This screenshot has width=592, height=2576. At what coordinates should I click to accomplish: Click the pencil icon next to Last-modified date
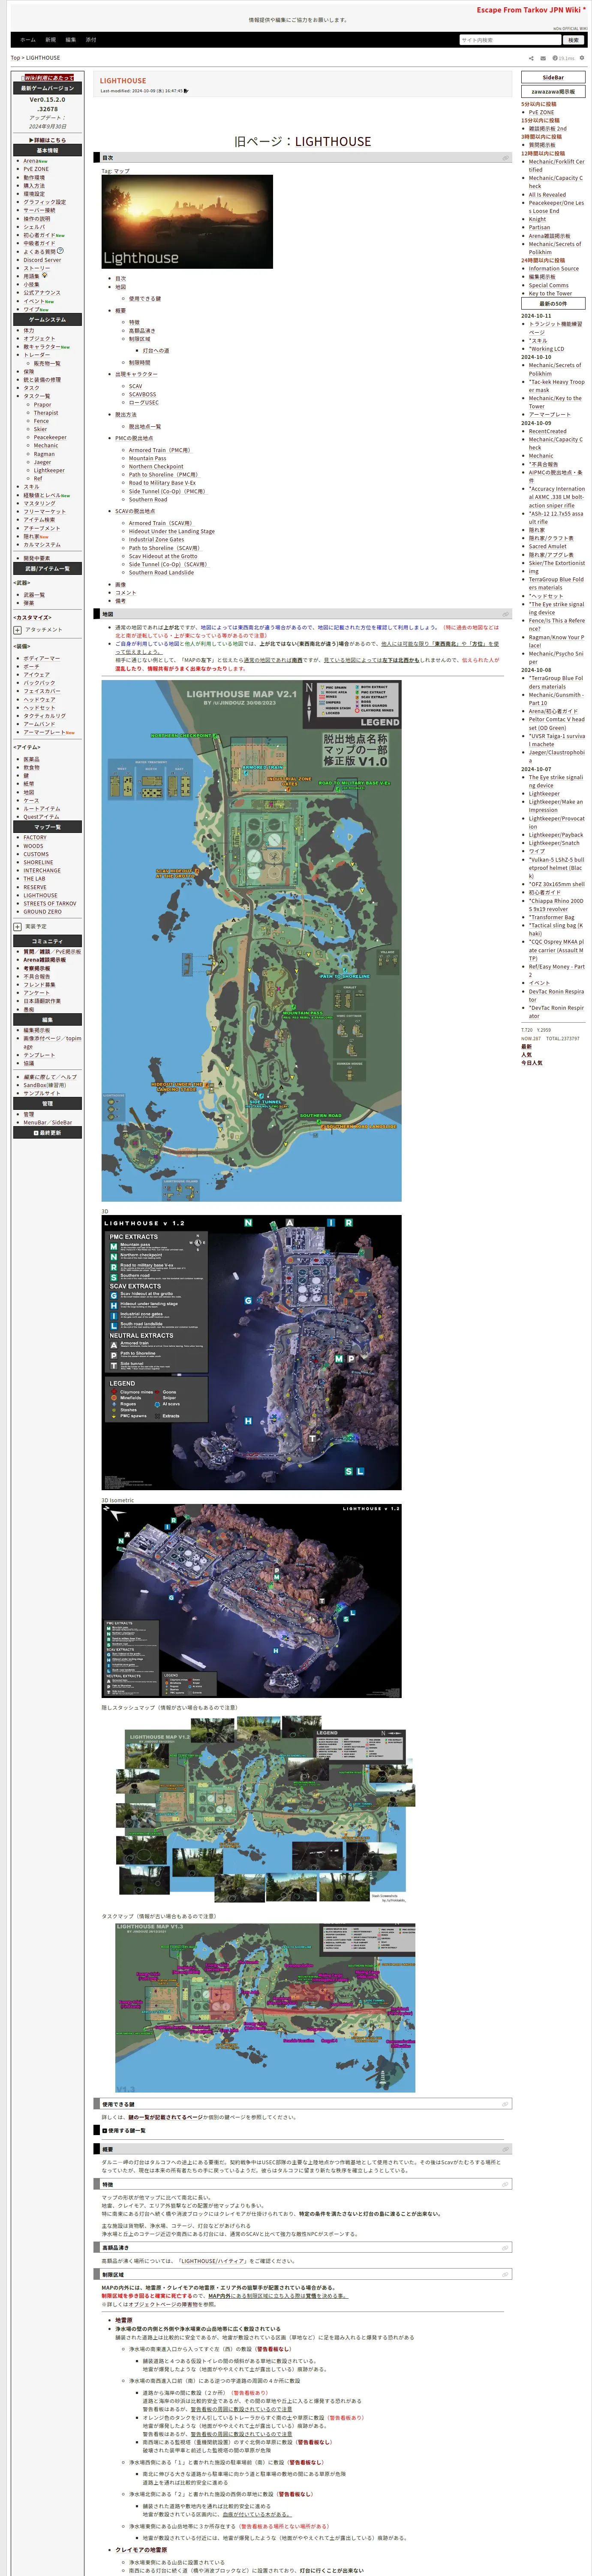pos(186,91)
